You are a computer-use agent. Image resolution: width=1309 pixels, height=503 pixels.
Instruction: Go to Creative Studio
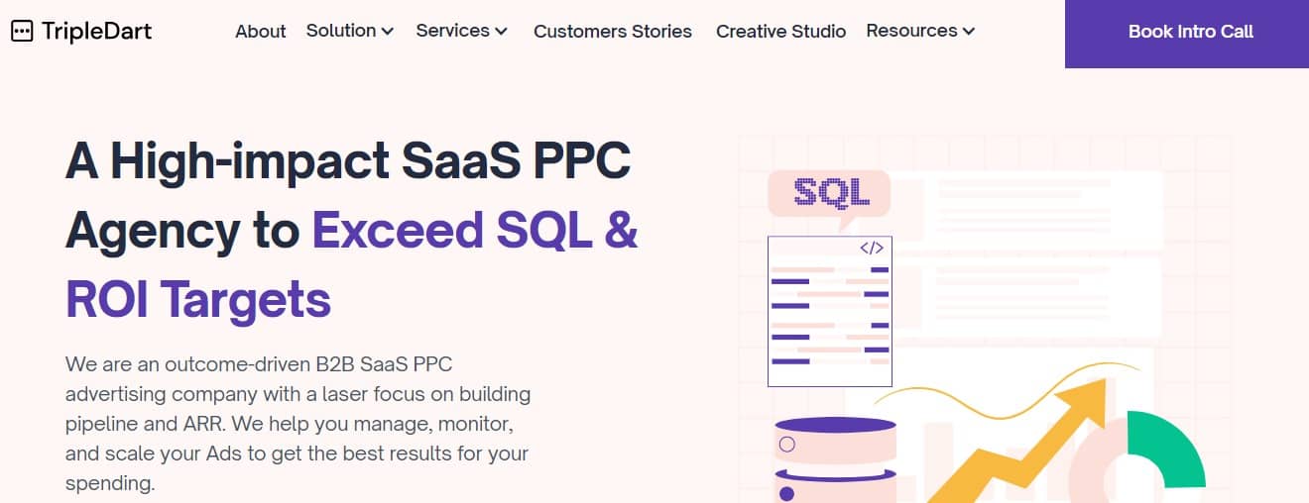781,32
